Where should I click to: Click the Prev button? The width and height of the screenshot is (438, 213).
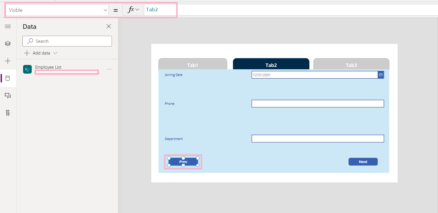tap(183, 162)
